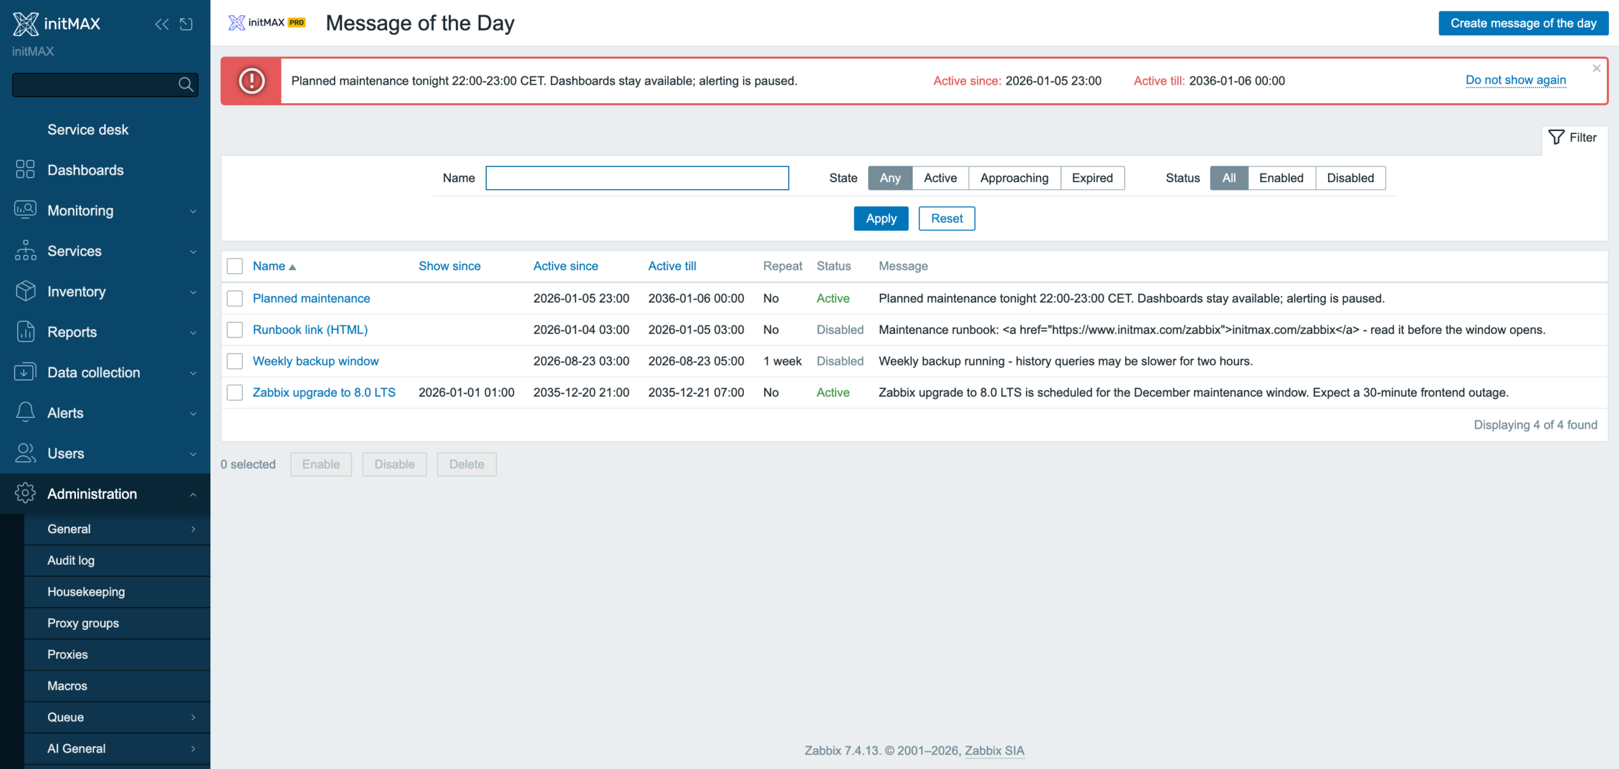Click the Administration gear icon
Screen dimensions: 1619x769
click(x=25, y=493)
